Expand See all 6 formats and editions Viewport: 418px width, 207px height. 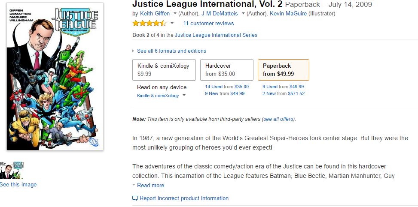[171, 51]
